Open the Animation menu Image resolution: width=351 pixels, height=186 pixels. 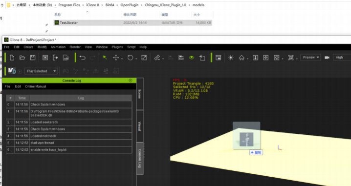[x=58, y=47]
